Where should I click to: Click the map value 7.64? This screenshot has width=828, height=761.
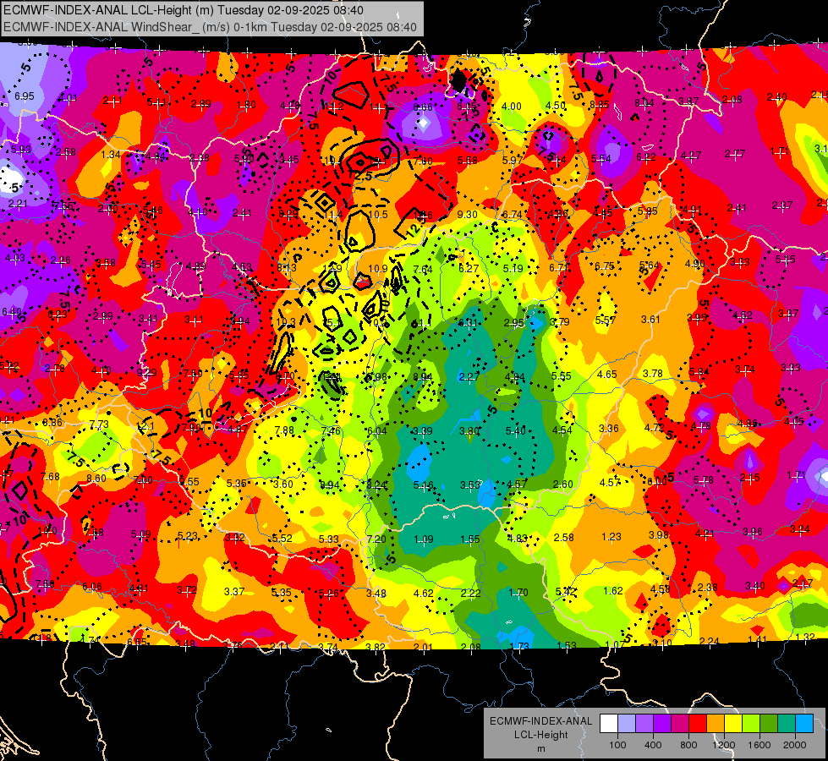[x=423, y=270]
